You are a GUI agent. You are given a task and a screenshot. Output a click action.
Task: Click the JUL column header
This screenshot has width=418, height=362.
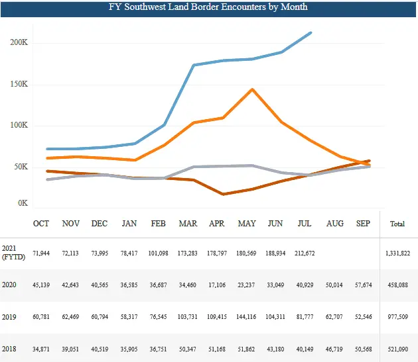click(x=305, y=224)
